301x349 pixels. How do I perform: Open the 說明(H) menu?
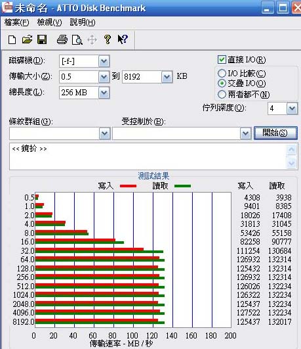coord(83,22)
